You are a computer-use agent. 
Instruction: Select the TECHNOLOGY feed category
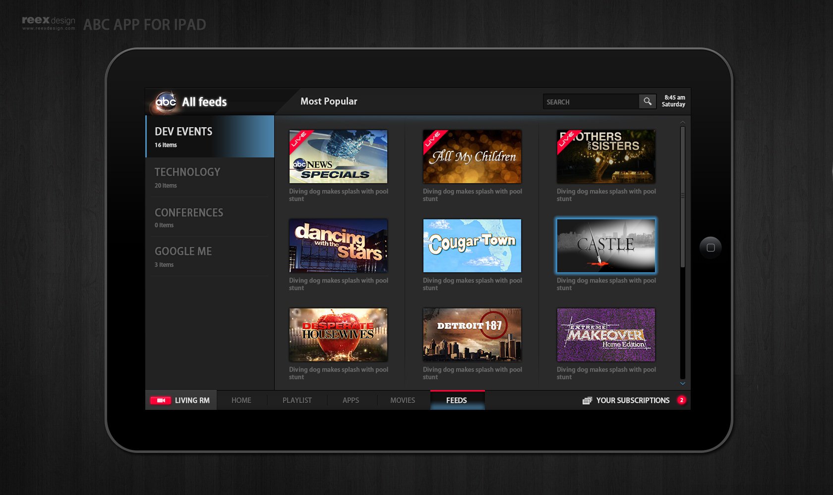point(210,177)
